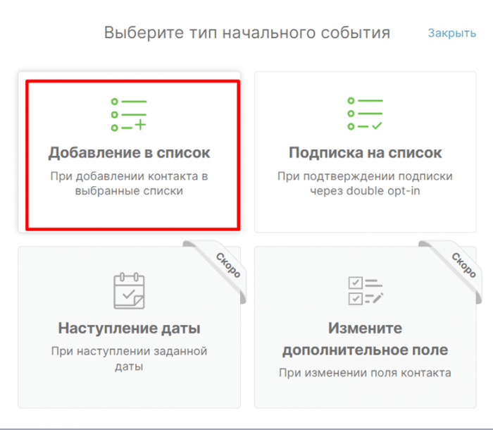Select the list-with-plus icon for Добавление в список
This screenshot has width=493, height=430.
click(x=129, y=115)
